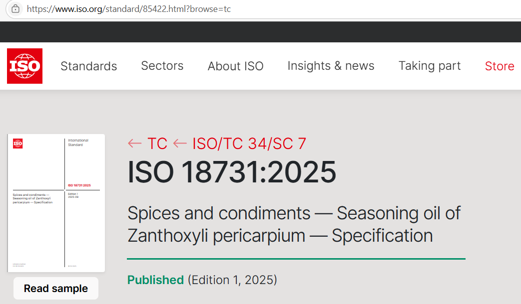Click the red ISO logo
This screenshot has height=304, width=521.
24,66
